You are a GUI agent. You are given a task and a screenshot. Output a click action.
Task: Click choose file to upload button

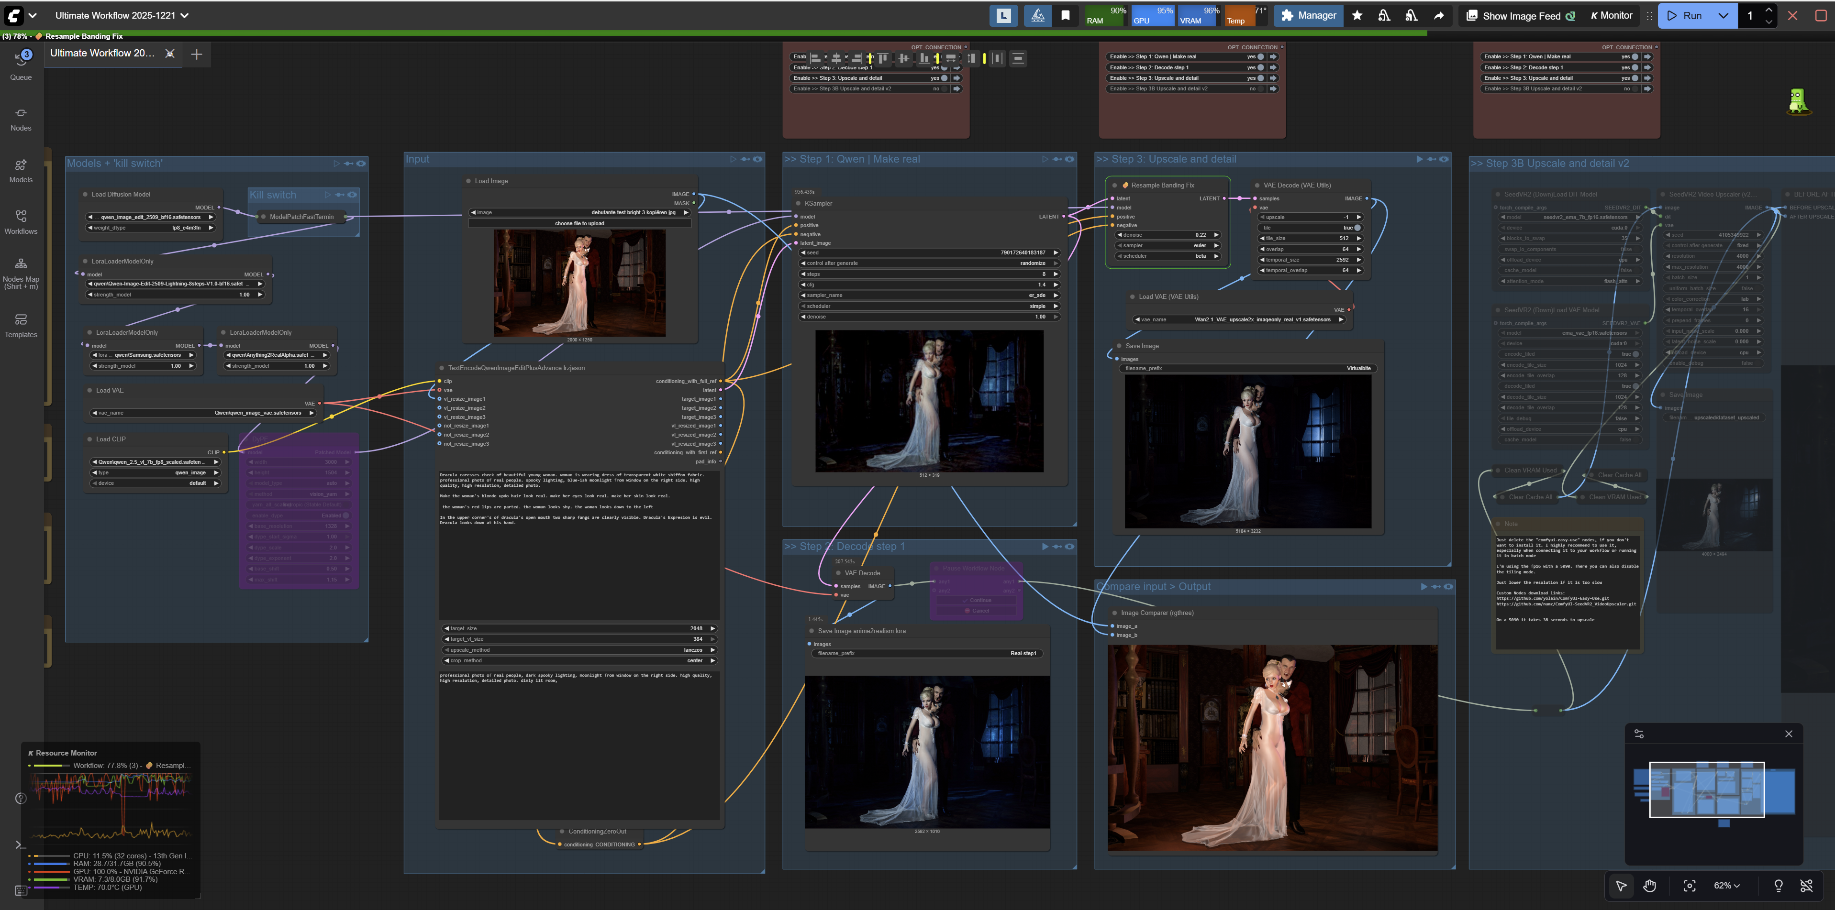click(x=579, y=224)
